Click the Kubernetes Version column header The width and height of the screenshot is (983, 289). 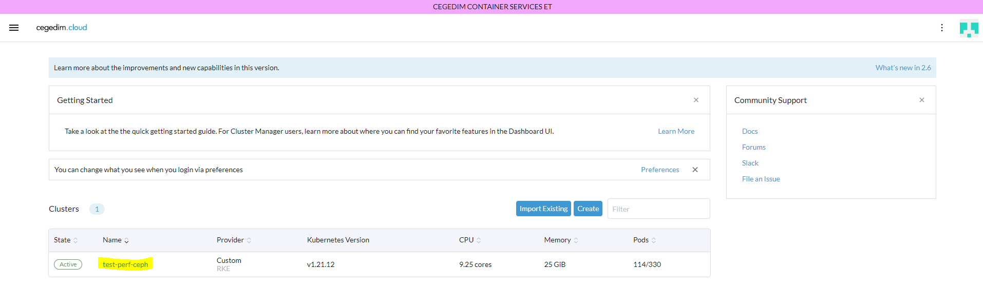[x=338, y=240]
